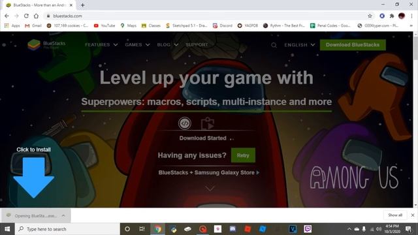Expand the BLOG menu
This screenshot has width=418, height=235.
(167, 45)
